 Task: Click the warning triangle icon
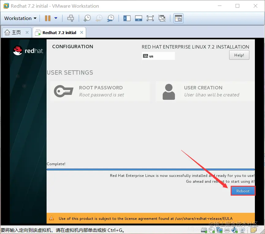click(x=51, y=218)
